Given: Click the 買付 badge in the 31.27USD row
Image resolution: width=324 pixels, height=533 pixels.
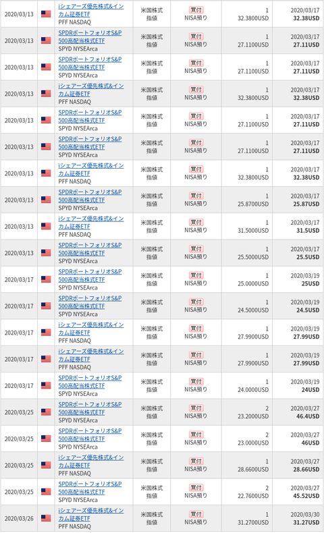Looking at the screenshot, I should (x=196, y=514).
